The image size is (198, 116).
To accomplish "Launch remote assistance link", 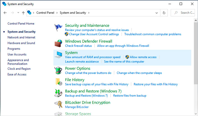I will [82, 62].
